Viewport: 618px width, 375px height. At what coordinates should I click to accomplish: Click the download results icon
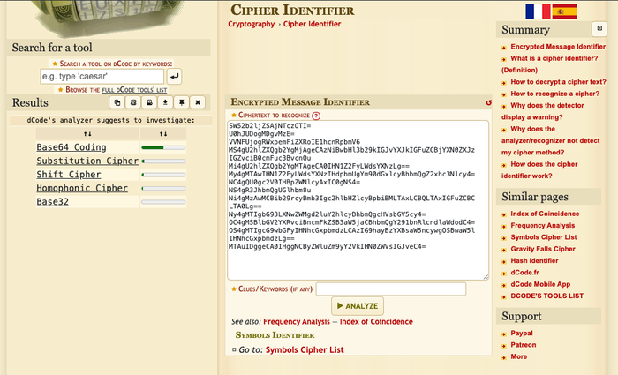[x=165, y=102]
